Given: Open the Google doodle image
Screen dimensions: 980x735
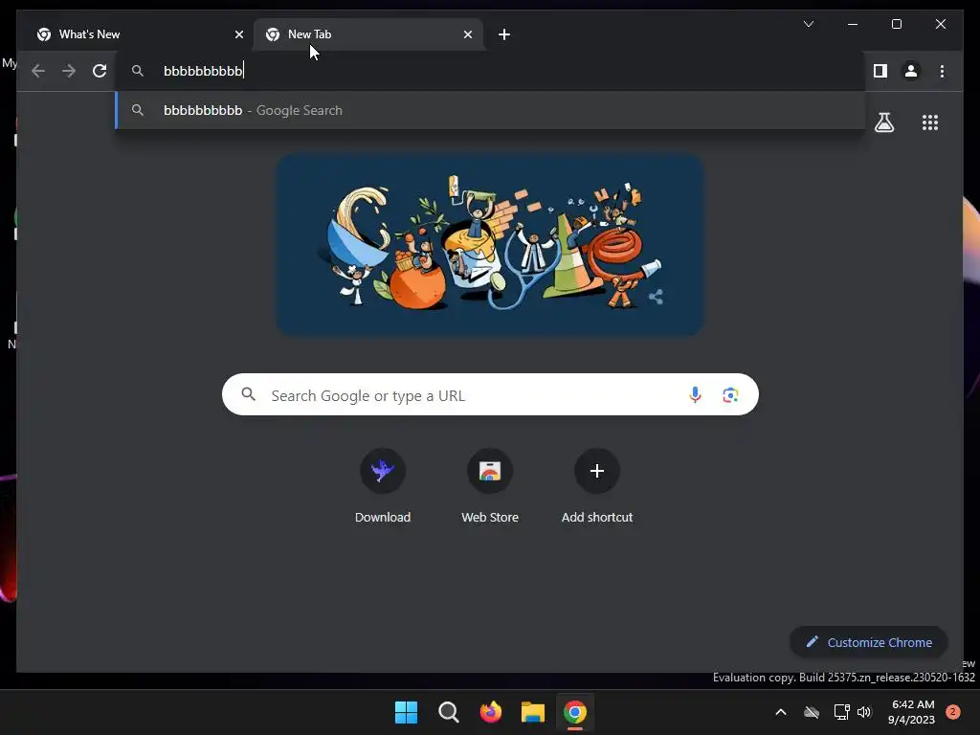Looking at the screenshot, I should (x=490, y=244).
